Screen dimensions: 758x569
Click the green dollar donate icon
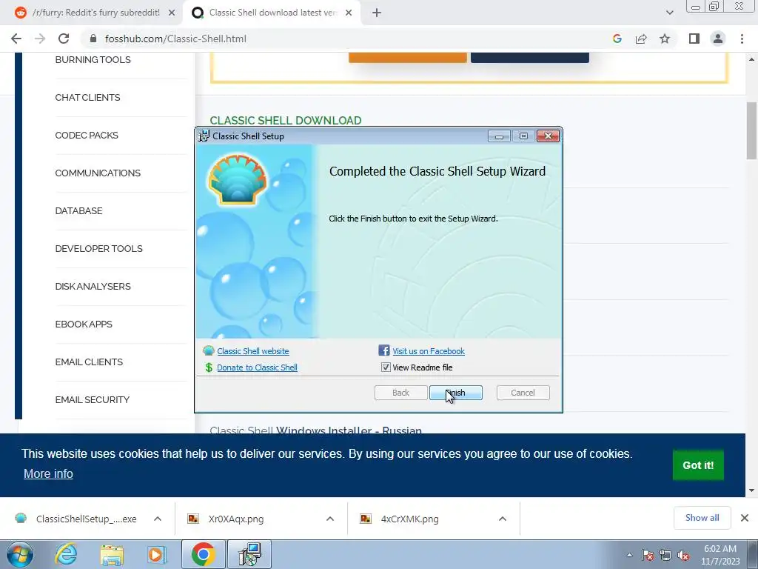tap(209, 367)
